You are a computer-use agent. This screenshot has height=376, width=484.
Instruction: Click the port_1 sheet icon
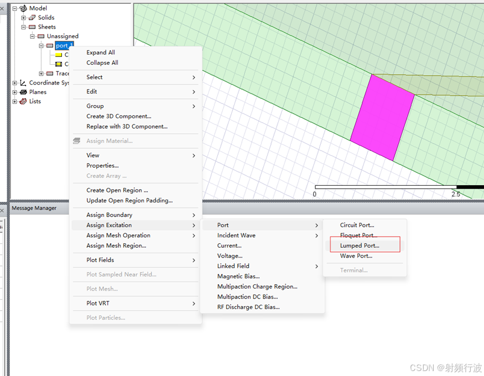point(50,46)
